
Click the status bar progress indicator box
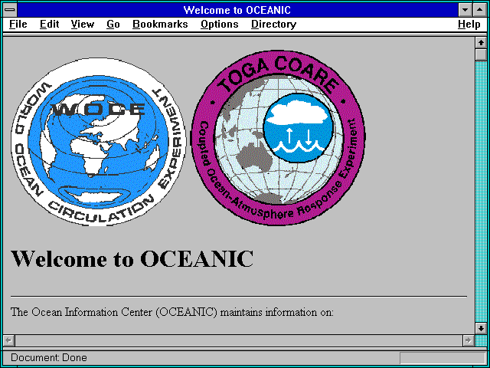[443, 358]
